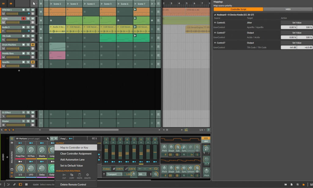Screen dimensions: 313x188
Task: Click the clip launcher view icon at top-left
Action: 3,4
